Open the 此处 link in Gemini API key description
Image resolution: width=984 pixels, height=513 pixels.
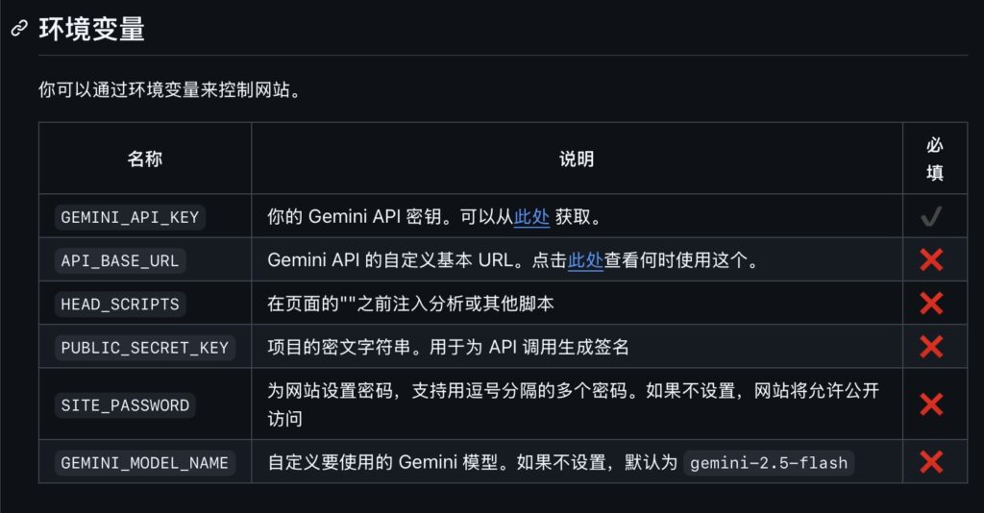(531, 217)
